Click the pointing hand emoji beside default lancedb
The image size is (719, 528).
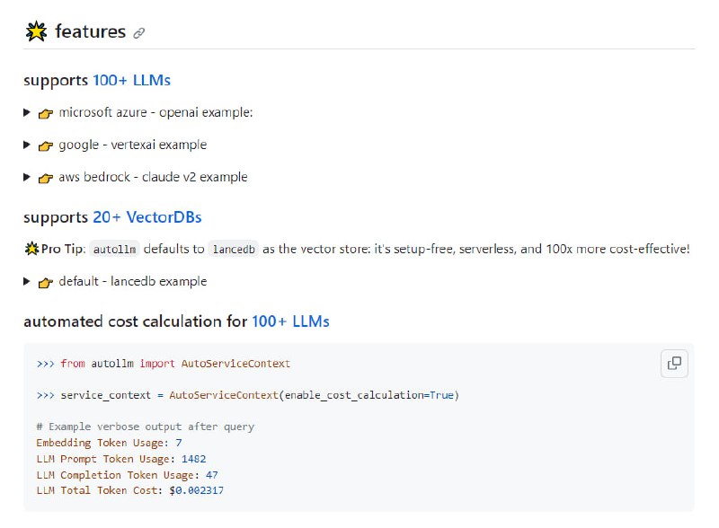click(47, 282)
